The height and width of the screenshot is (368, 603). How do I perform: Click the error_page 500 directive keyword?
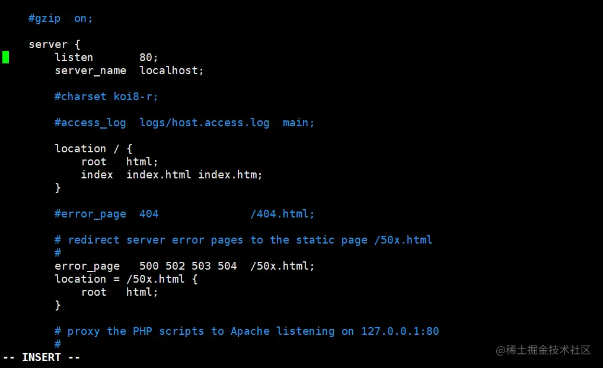pyautogui.click(x=87, y=266)
